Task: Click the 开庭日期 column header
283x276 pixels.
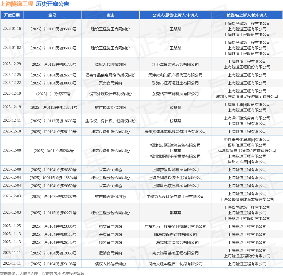Action: click(x=12, y=15)
